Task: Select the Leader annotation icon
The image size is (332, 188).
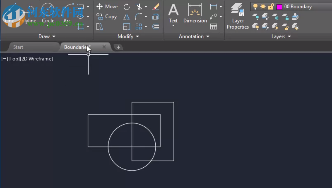Action: 214,17
